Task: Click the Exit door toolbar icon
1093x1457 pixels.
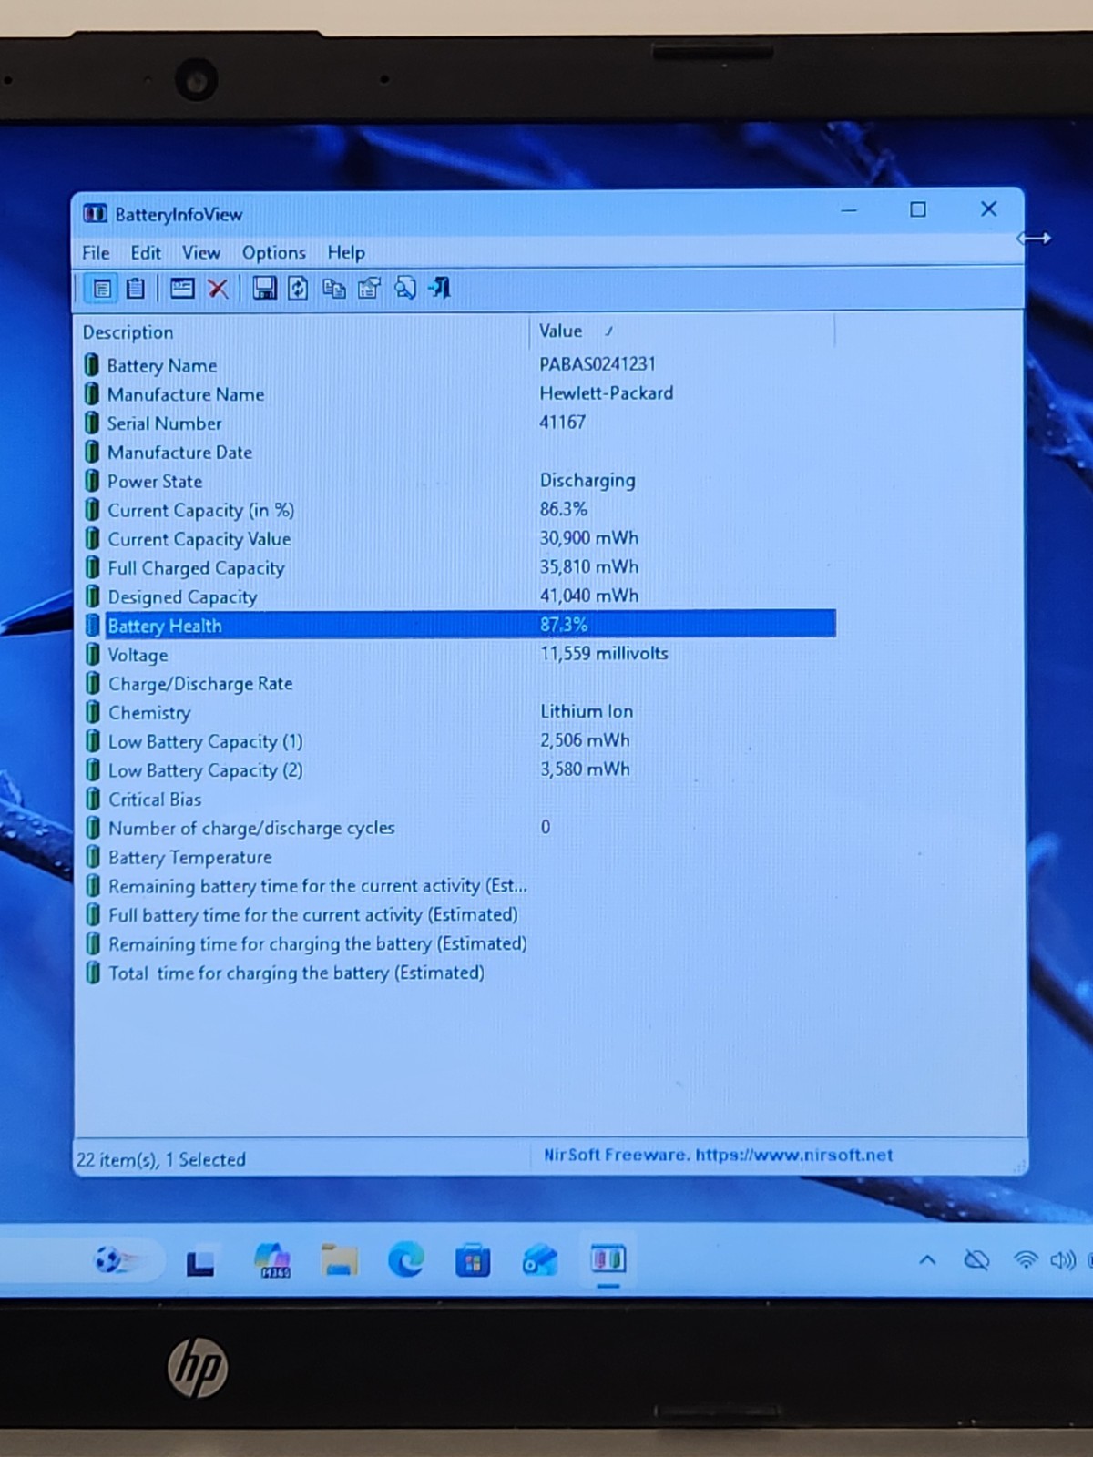Action: 441,289
